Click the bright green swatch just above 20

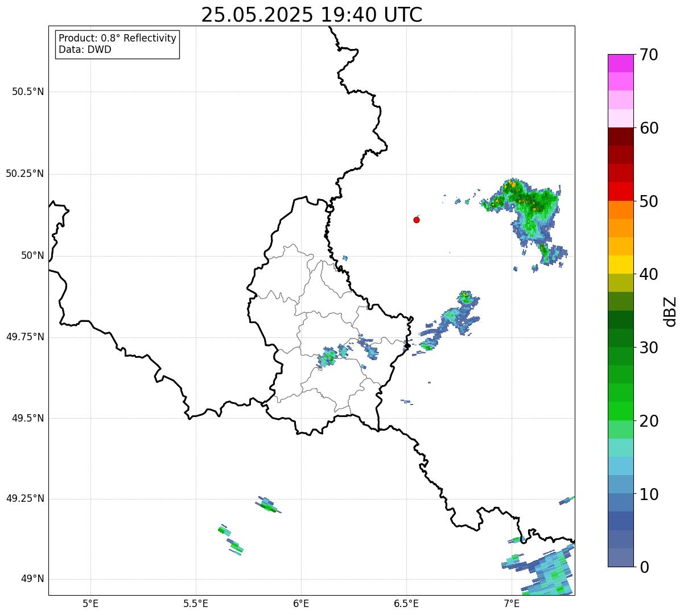(620, 411)
